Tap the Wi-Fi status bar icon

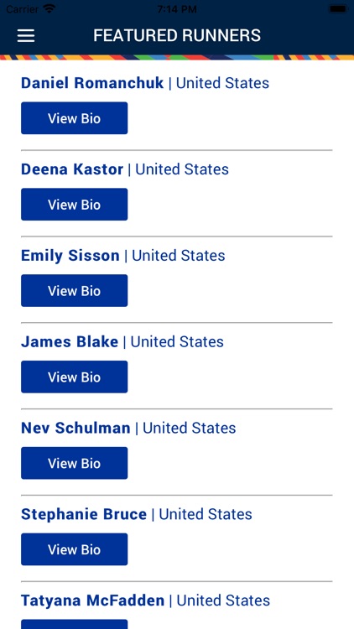[x=49, y=9]
